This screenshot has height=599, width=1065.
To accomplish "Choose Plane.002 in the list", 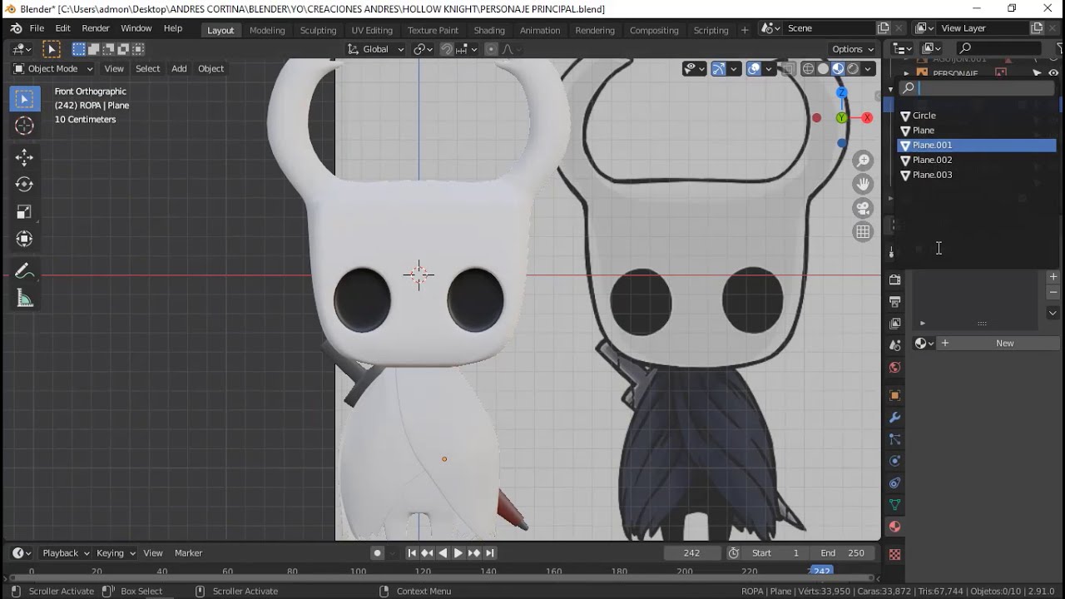I will pos(977,160).
